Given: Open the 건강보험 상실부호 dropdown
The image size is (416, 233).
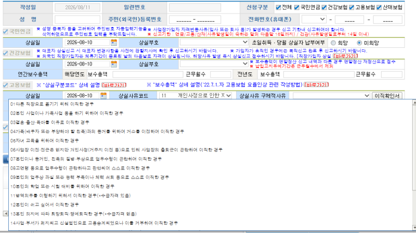Looking at the screenshot, I should pyautogui.click(x=214, y=63).
